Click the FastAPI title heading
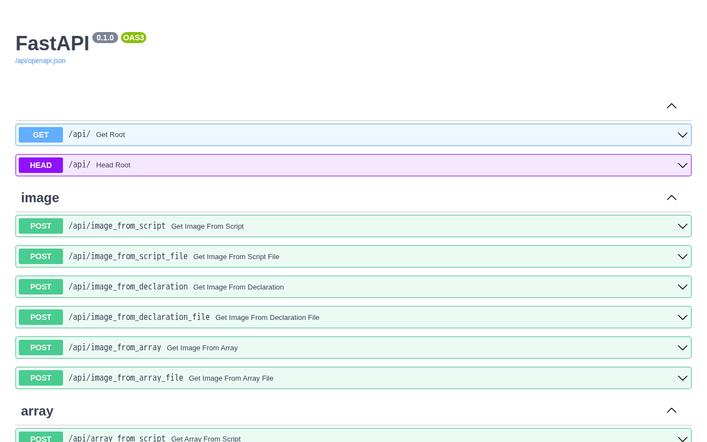This screenshot has height=442, width=707. [52, 43]
